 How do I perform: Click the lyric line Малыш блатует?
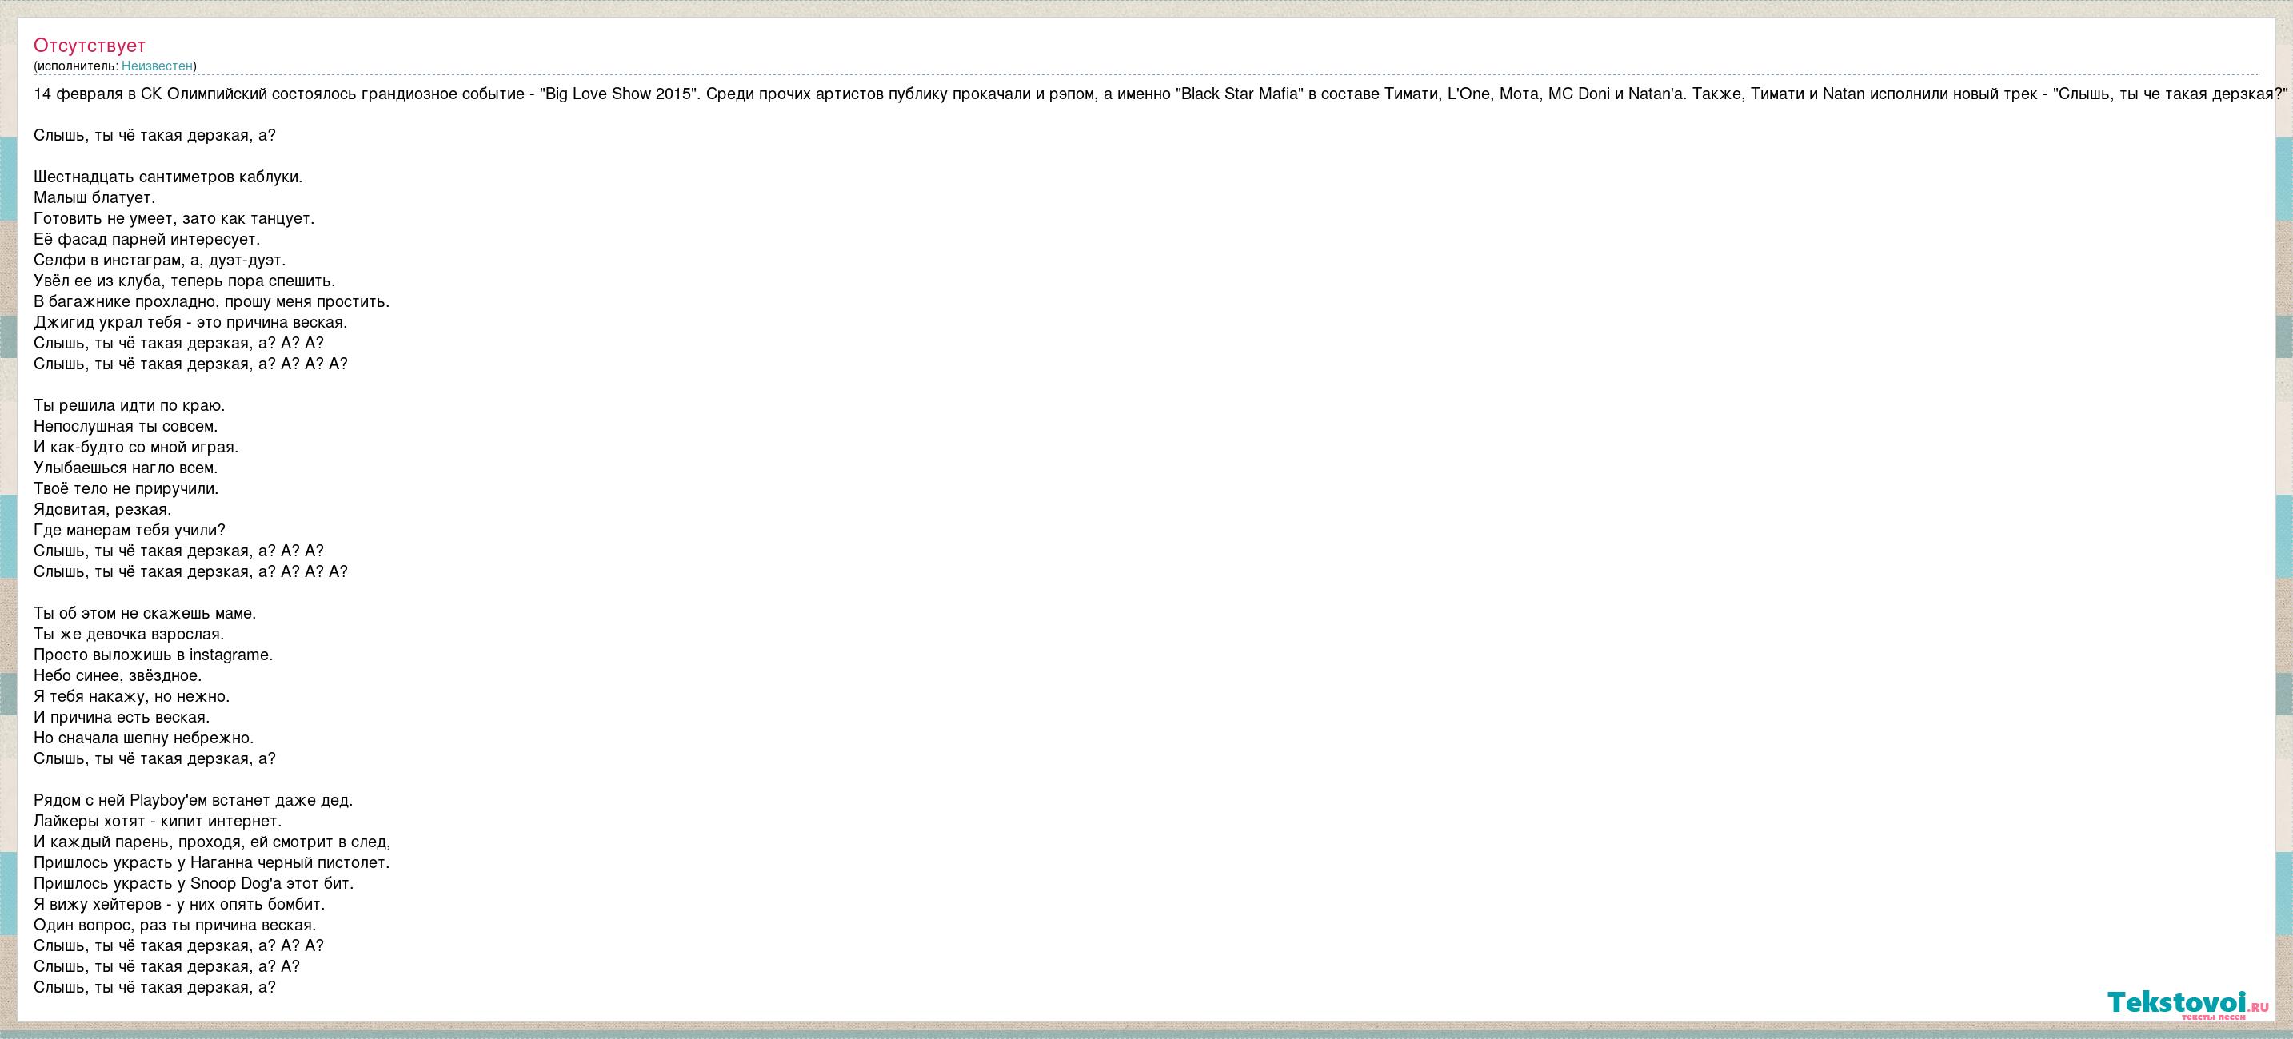click(x=94, y=197)
